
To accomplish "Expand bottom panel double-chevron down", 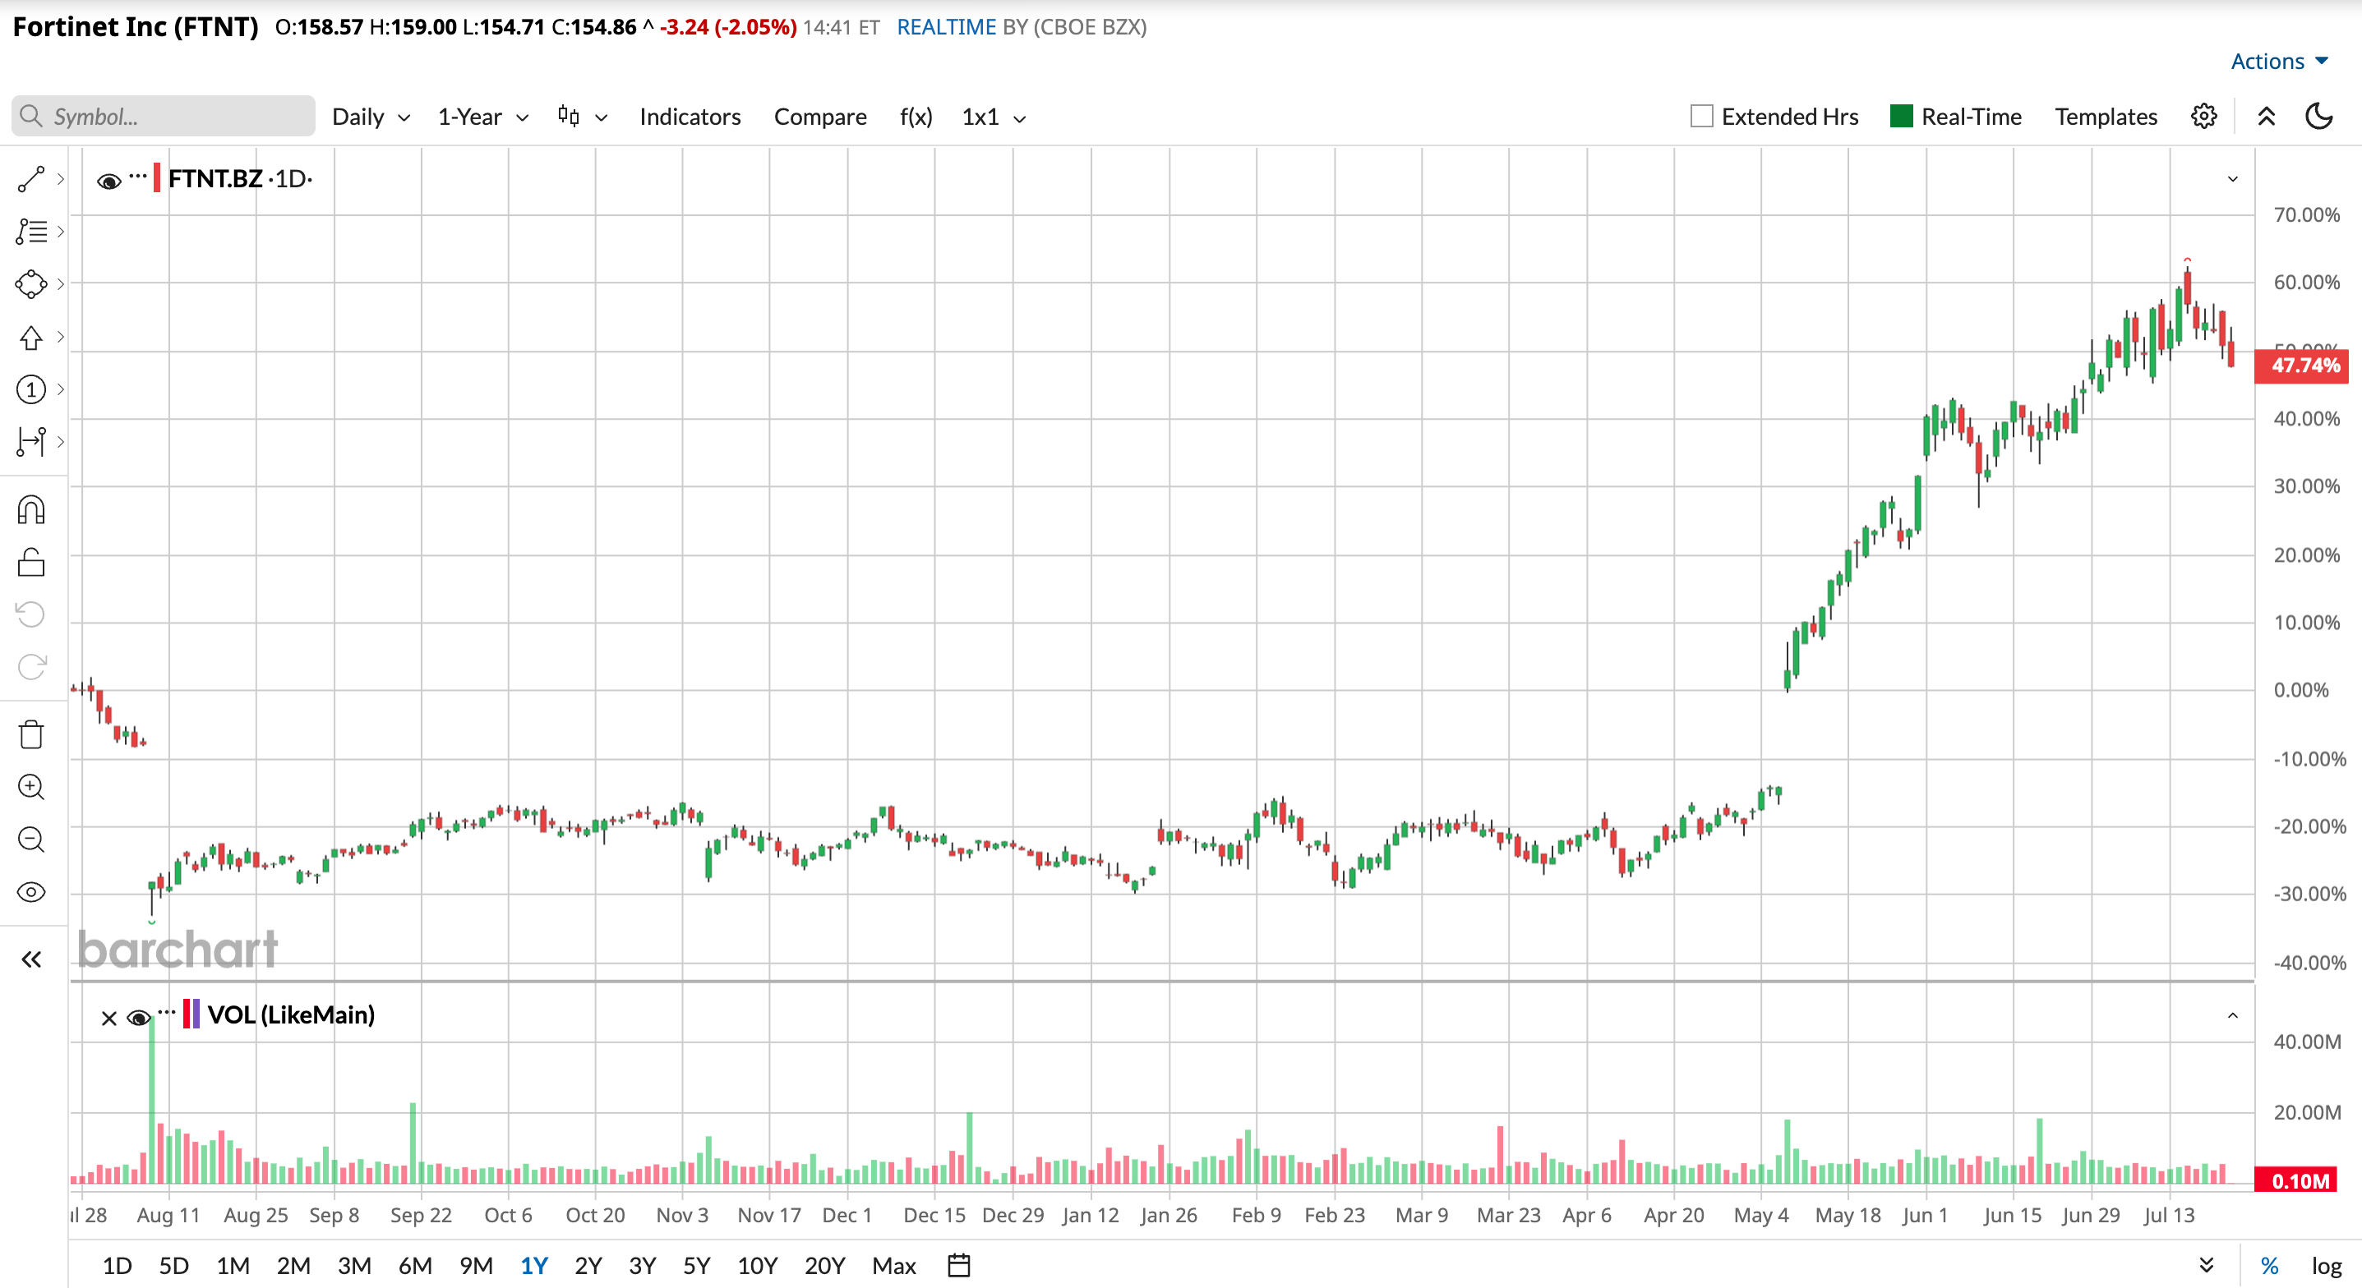I will 2207,1265.
